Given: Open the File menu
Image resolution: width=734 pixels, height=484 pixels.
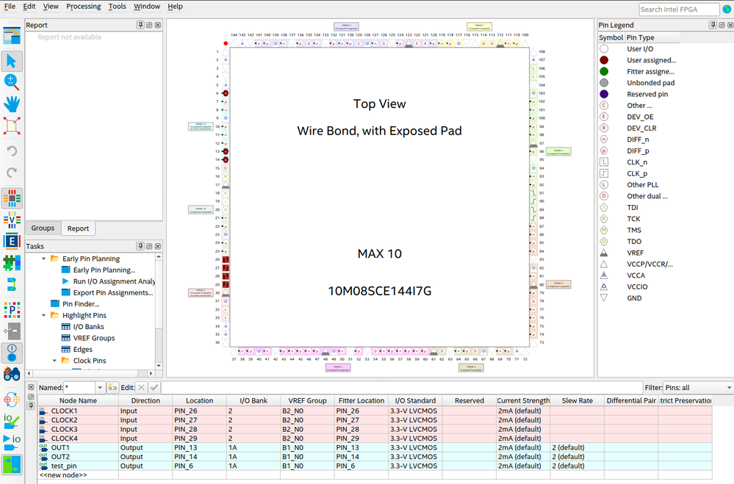Looking at the screenshot, I should [x=10, y=7].
